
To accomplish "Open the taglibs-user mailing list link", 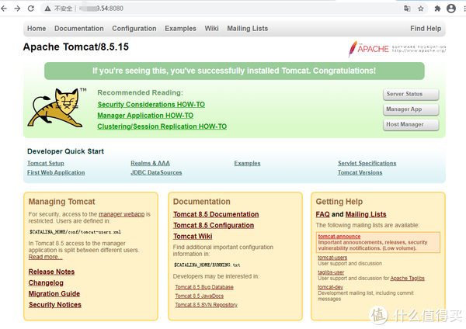I will [x=331, y=272].
